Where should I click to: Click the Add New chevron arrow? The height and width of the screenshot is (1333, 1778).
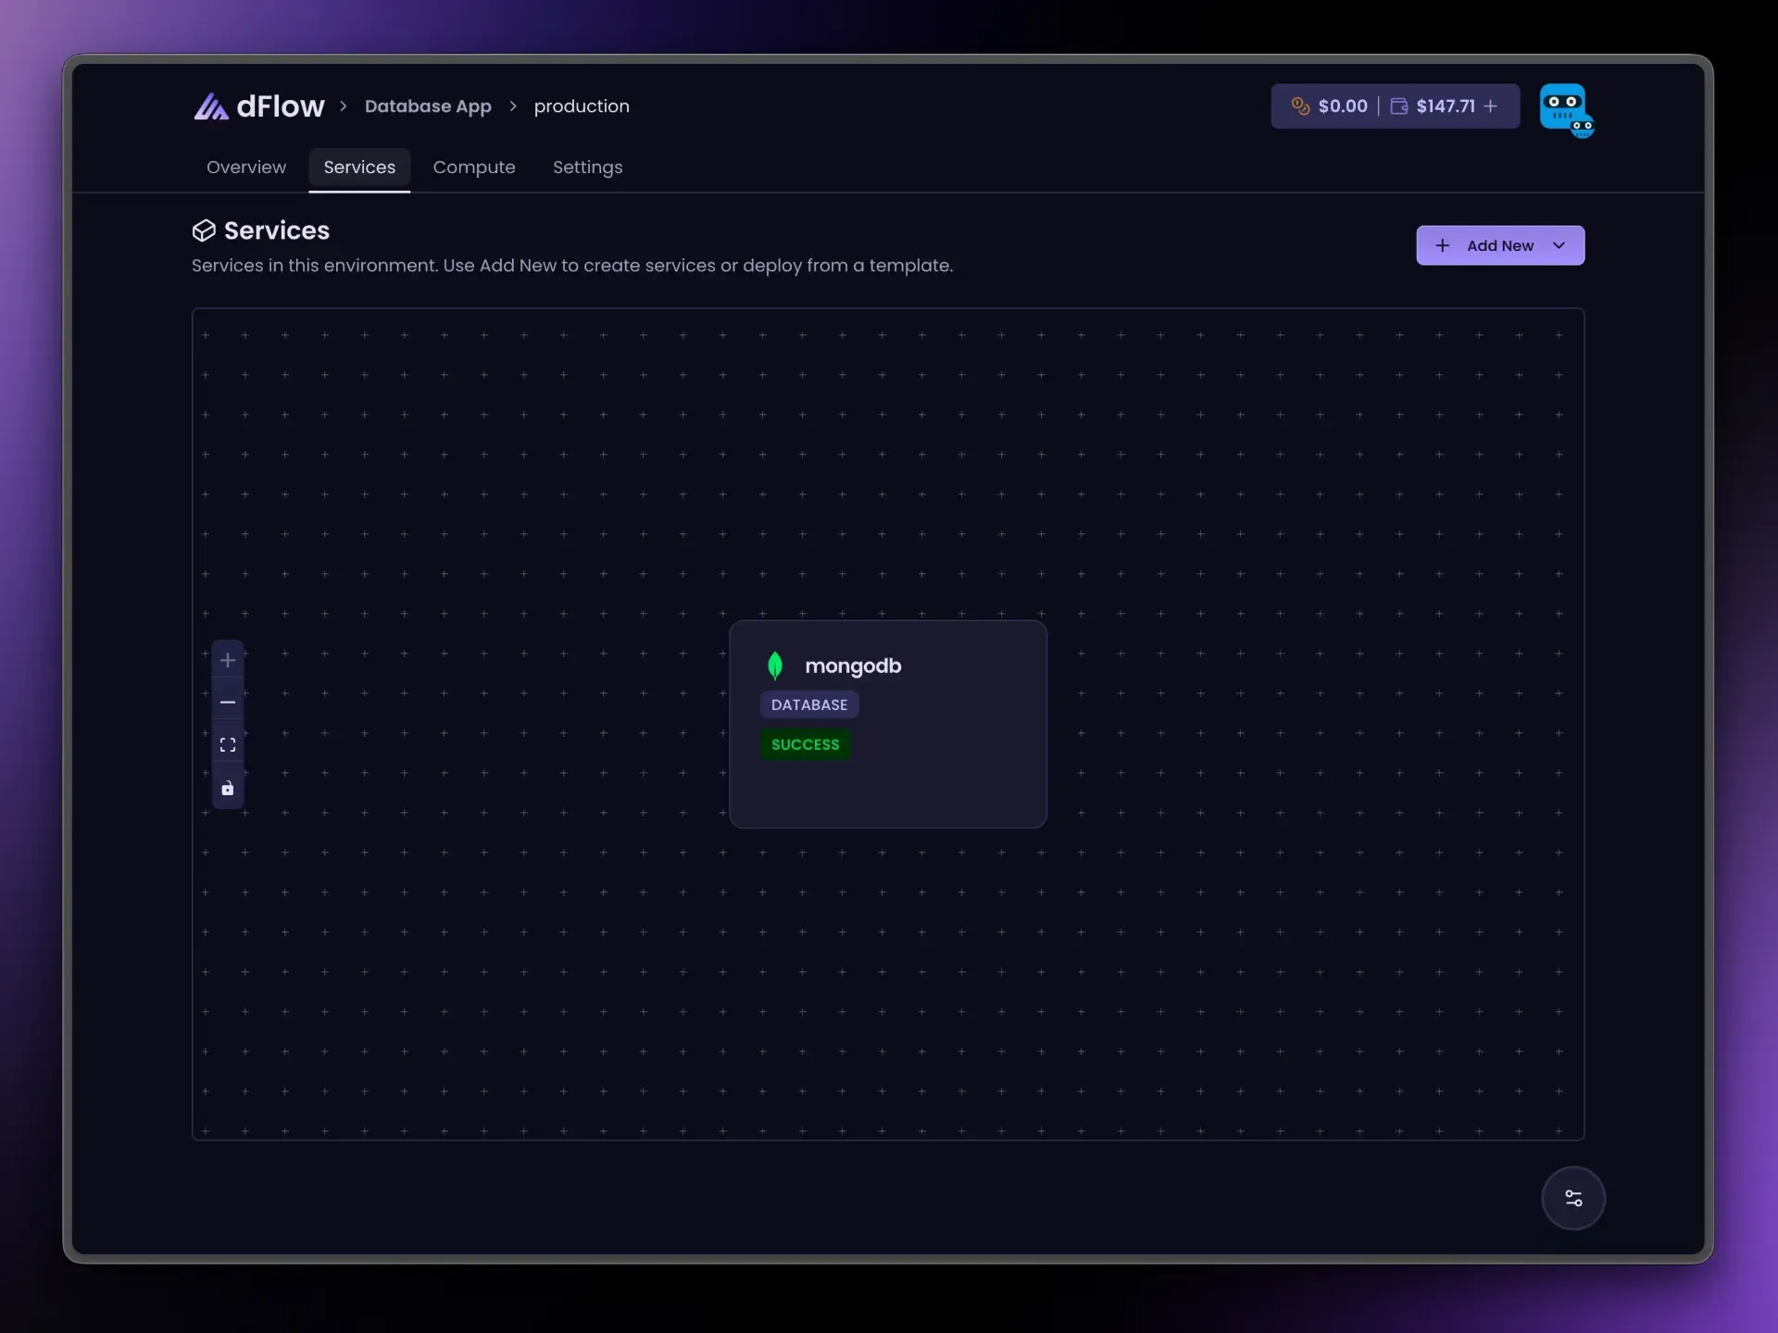[1559, 245]
